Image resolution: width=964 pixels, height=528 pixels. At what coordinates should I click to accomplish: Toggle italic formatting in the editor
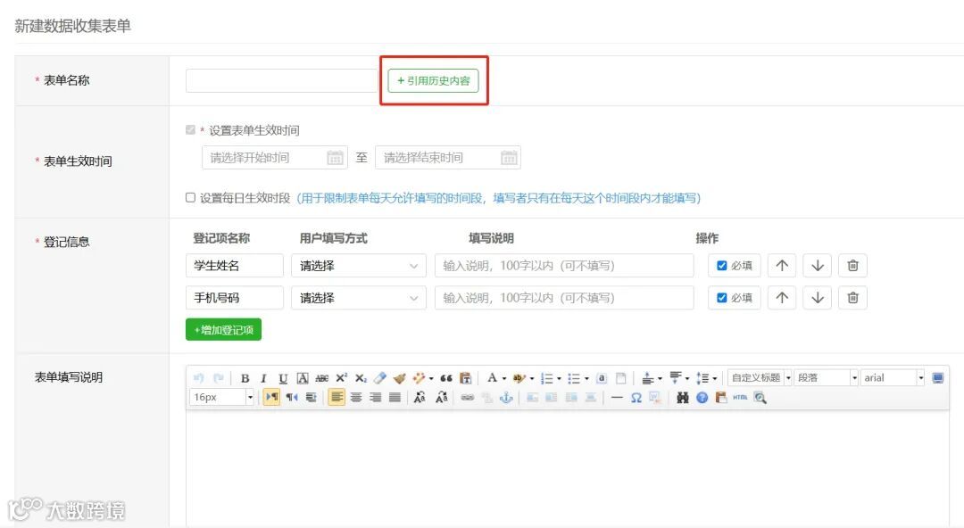tap(263, 378)
